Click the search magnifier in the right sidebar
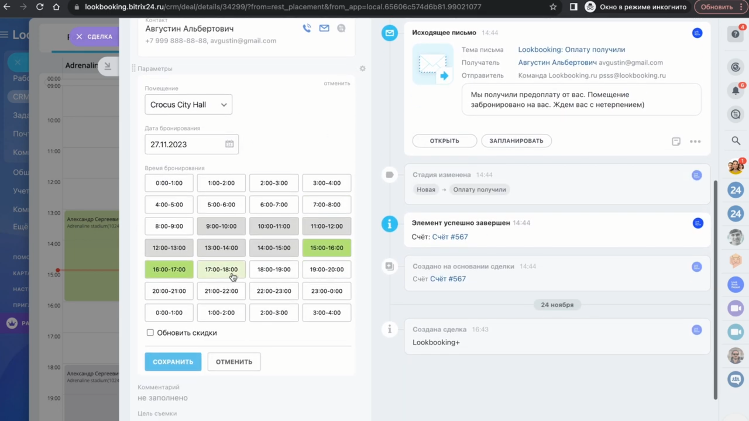Screen dimensions: 749x421 [736, 140]
